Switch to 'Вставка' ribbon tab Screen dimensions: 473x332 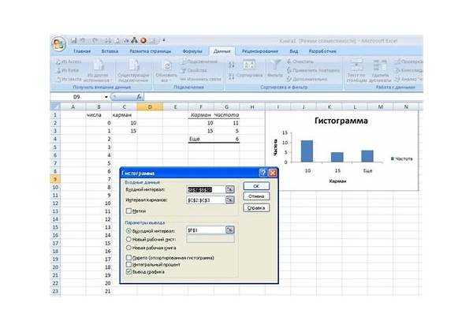click(110, 51)
